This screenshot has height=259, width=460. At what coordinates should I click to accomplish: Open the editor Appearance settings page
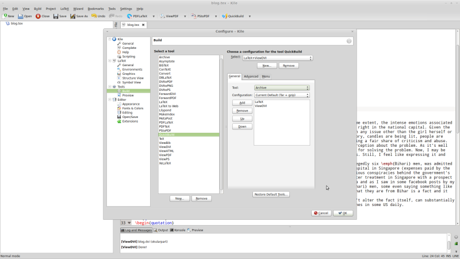(x=131, y=104)
